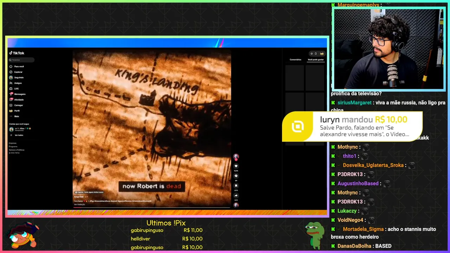Open the LIVE section
This screenshot has width=450, height=253.
click(x=14, y=89)
